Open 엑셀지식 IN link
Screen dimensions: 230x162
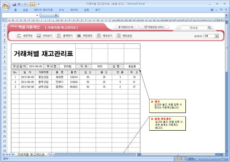click(126, 27)
